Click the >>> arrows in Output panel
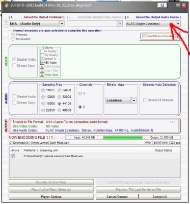 point(172,122)
